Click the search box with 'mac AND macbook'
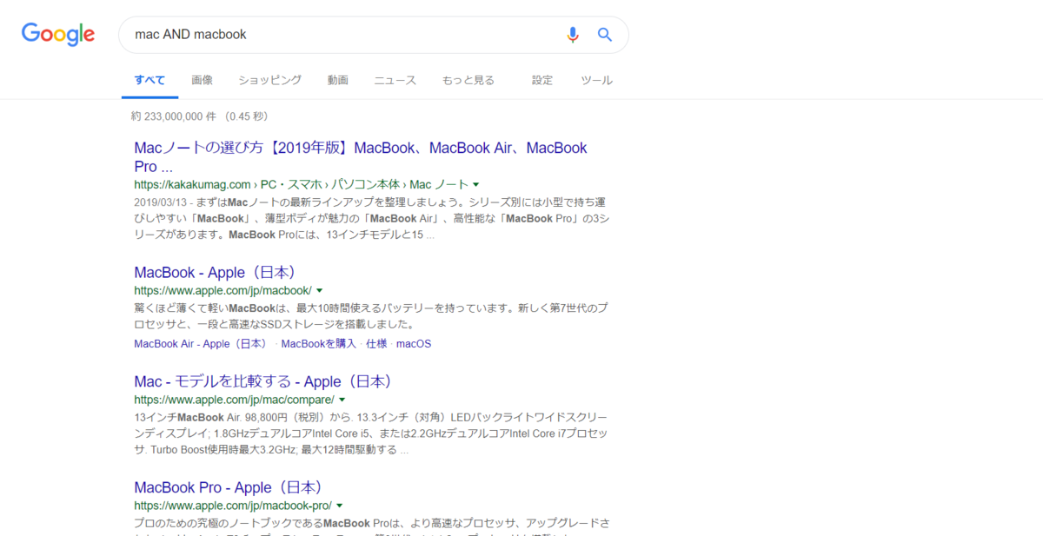The image size is (1043, 536). pyautogui.click(x=374, y=35)
